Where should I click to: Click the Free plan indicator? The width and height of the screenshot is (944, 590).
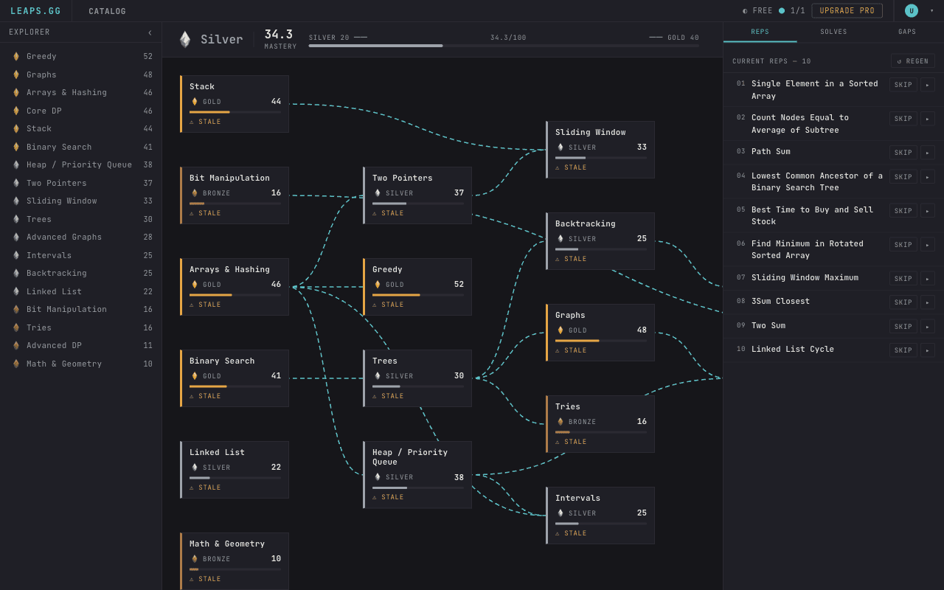758,11
